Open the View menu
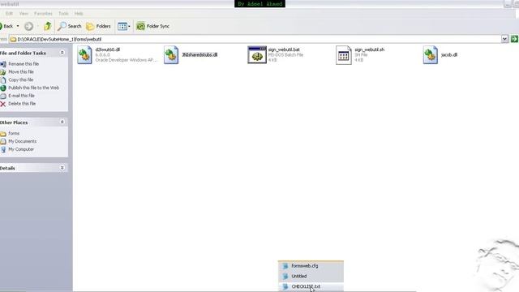519x292 pixels. (x=24, y=14)
